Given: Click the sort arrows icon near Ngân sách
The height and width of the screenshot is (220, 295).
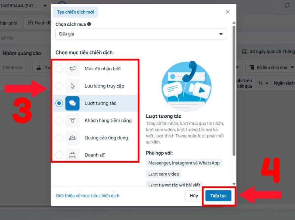Looking at the screenshot, I should pos(260,83).
